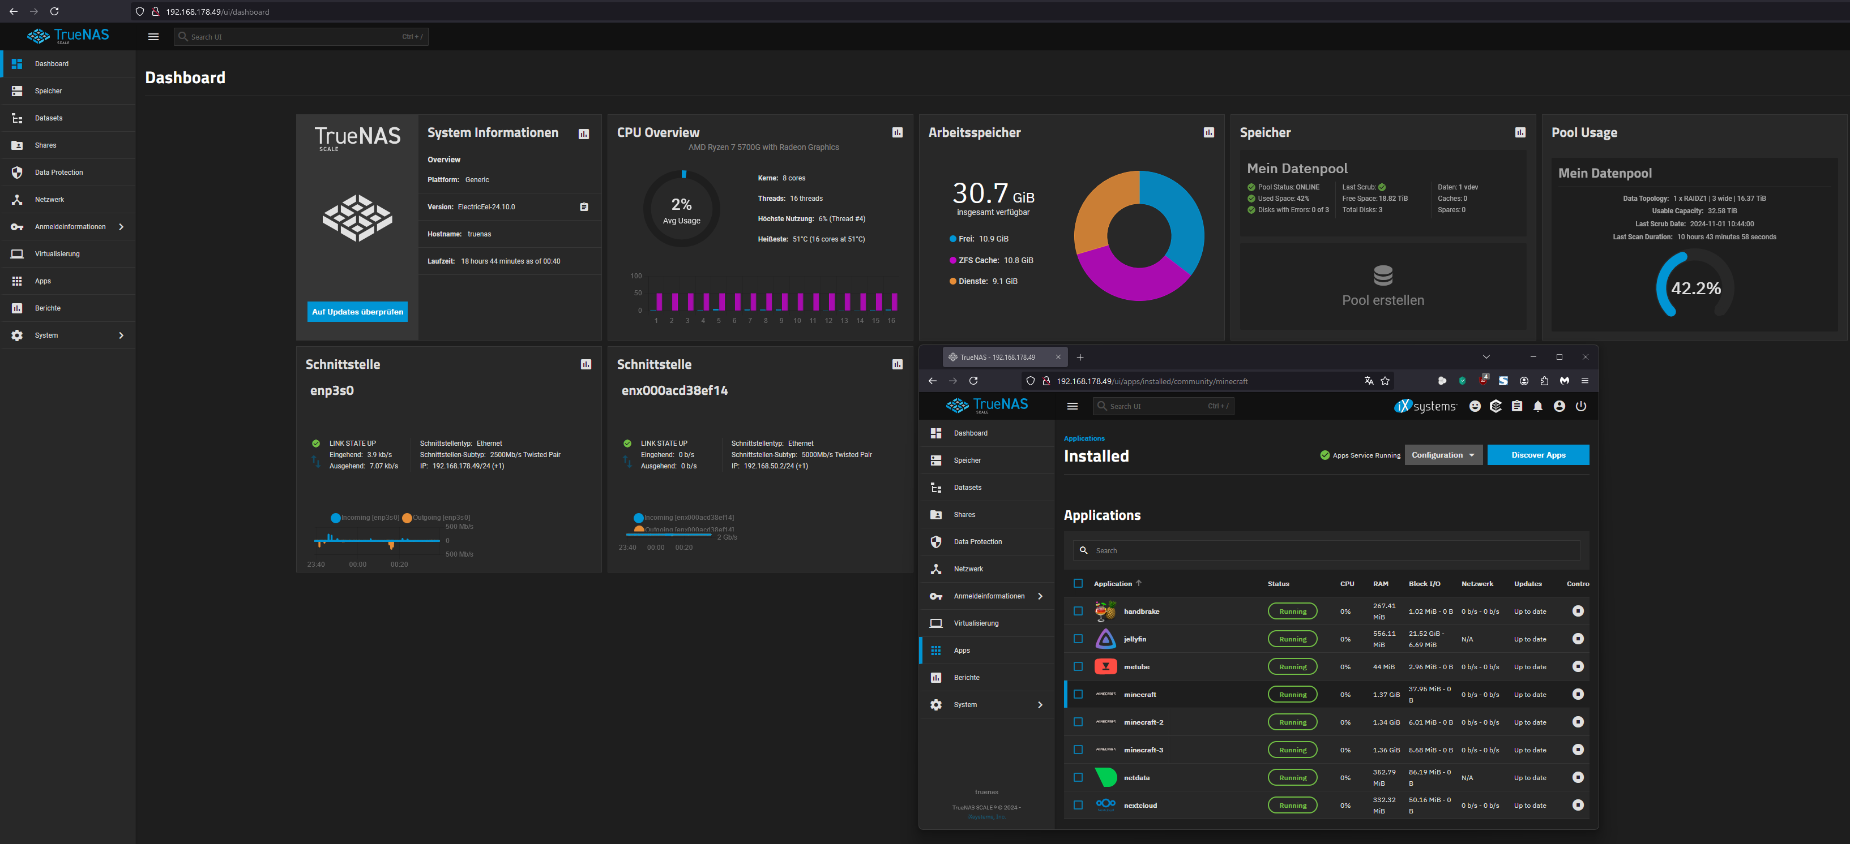Copy the ElectricEel-24.10.0 version via clipboard icon
Image resolution: width=1850 pixels, height=844 pixels.
[x=584, y=206]
